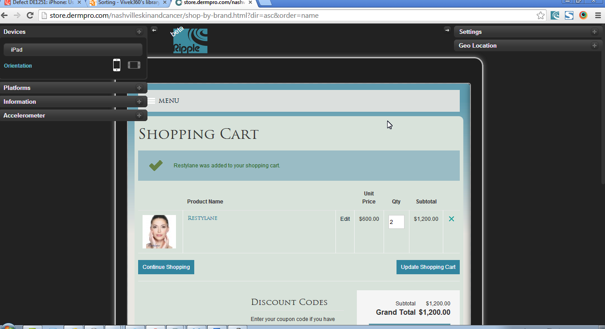
Task: Collapse the left panels with the arrow
Action: tap(154, 30)
